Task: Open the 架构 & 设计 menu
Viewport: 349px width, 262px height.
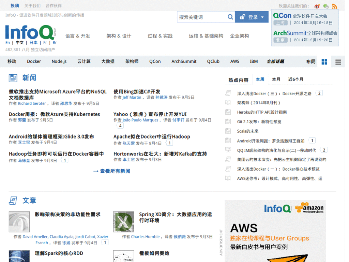Action: click(119, 36)
